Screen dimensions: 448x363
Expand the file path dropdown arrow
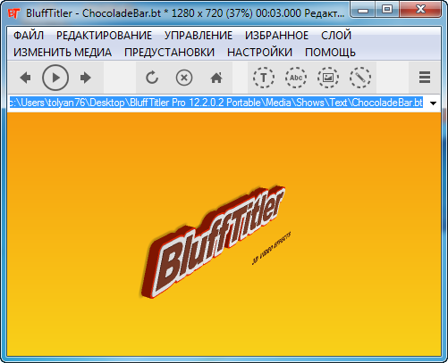click(x=433, y=103)
